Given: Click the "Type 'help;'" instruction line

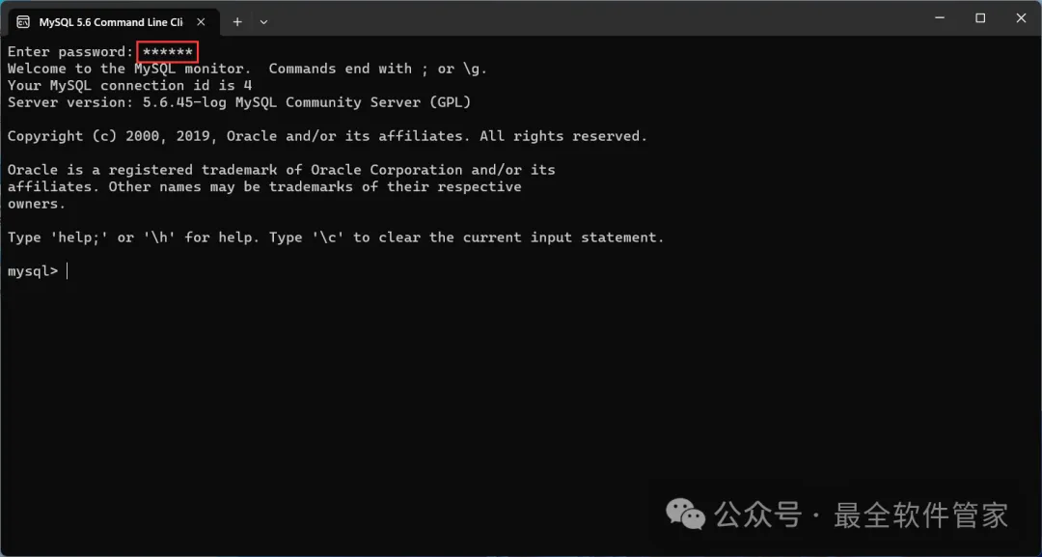Looking at the screenshot, I should point(336,237).
